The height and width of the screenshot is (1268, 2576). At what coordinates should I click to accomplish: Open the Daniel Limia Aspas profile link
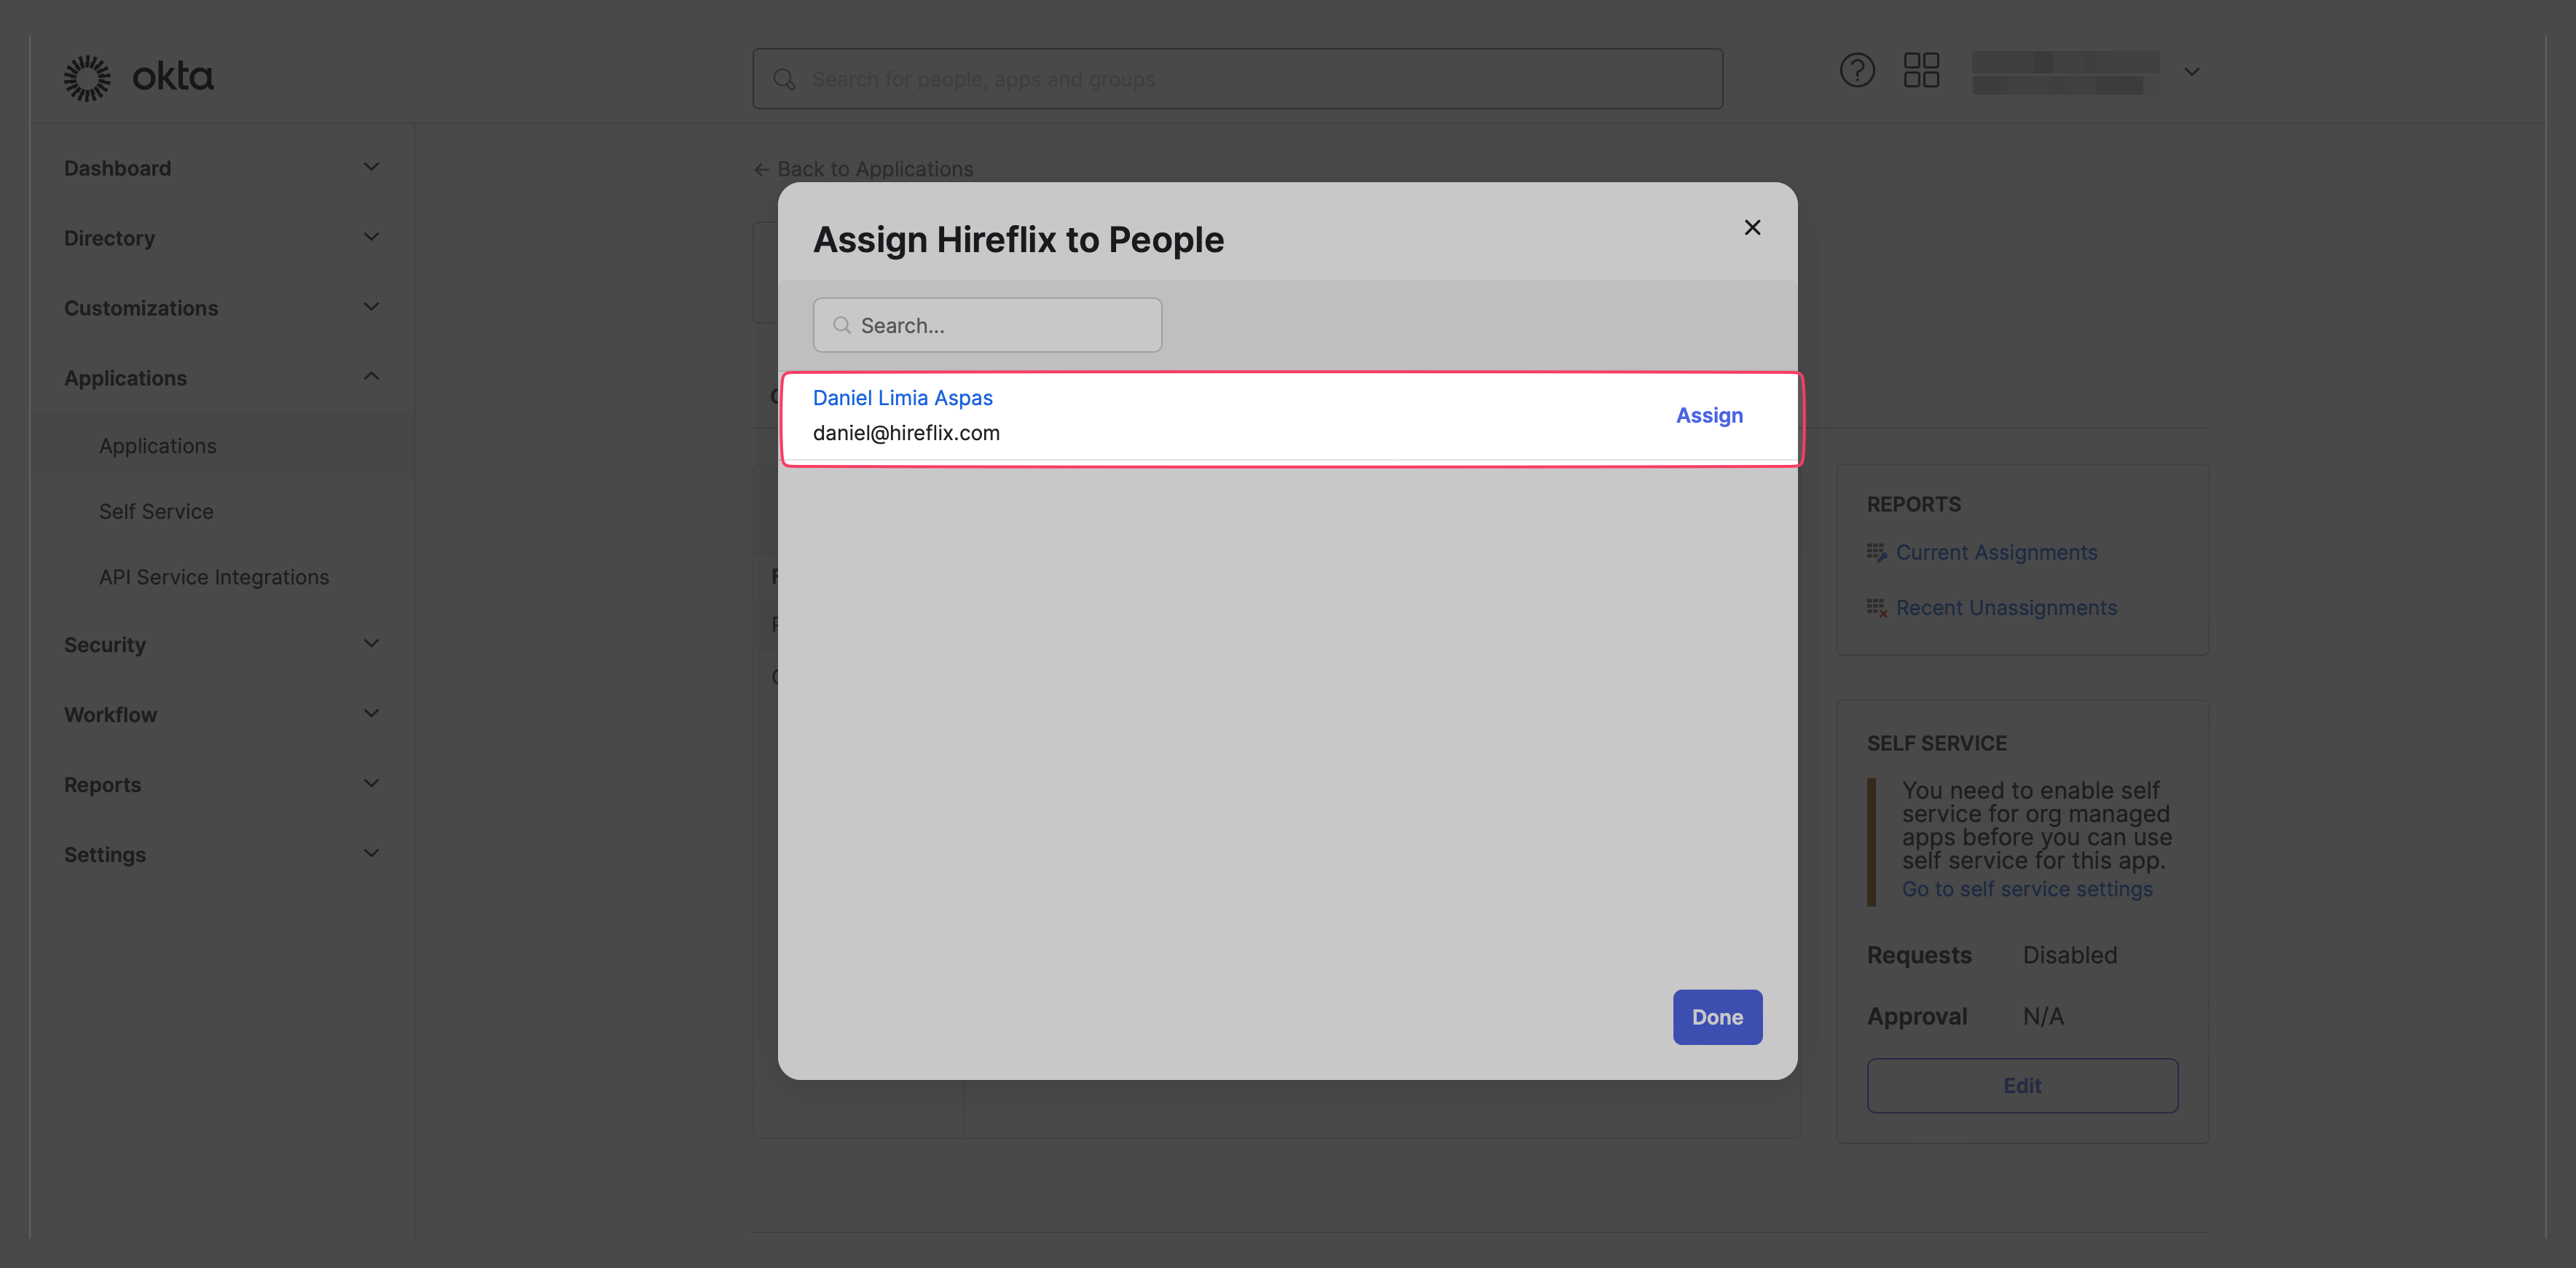click(x=902, y=397)
